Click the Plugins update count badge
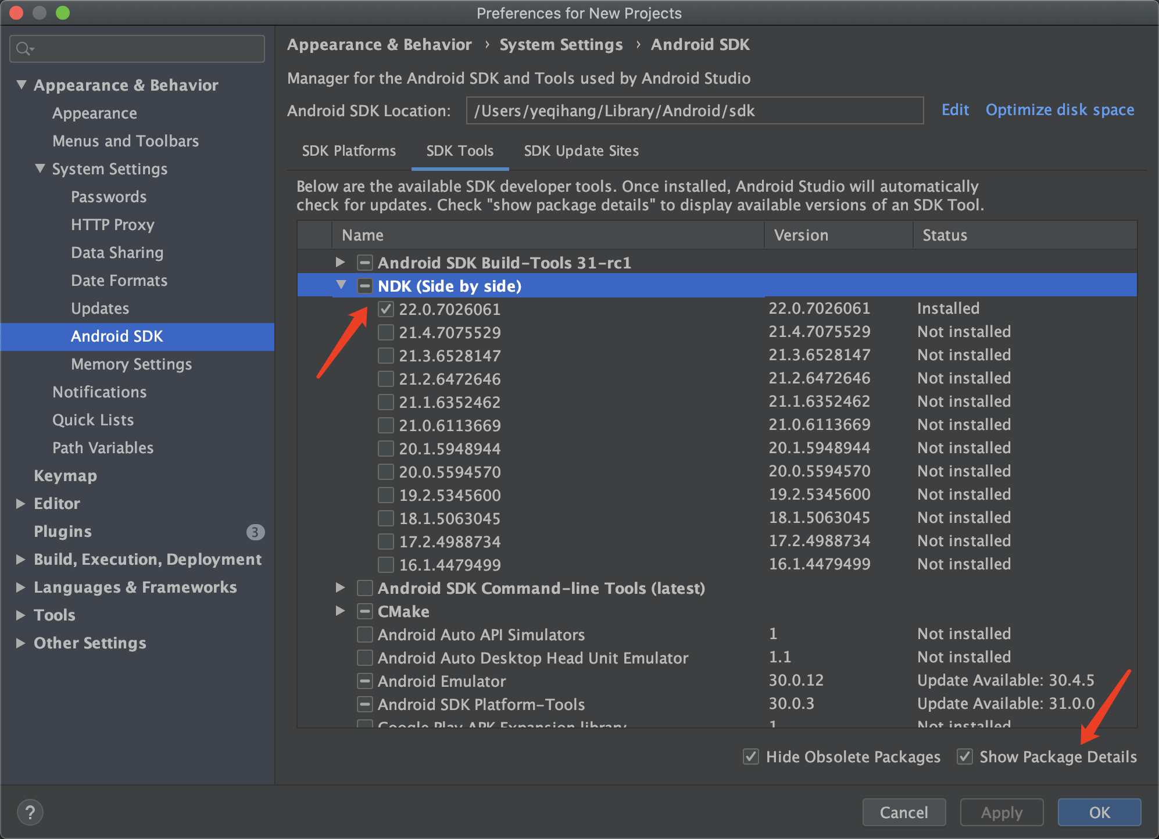The width and height of the screenshot is (1159, 839). (255, 532)
